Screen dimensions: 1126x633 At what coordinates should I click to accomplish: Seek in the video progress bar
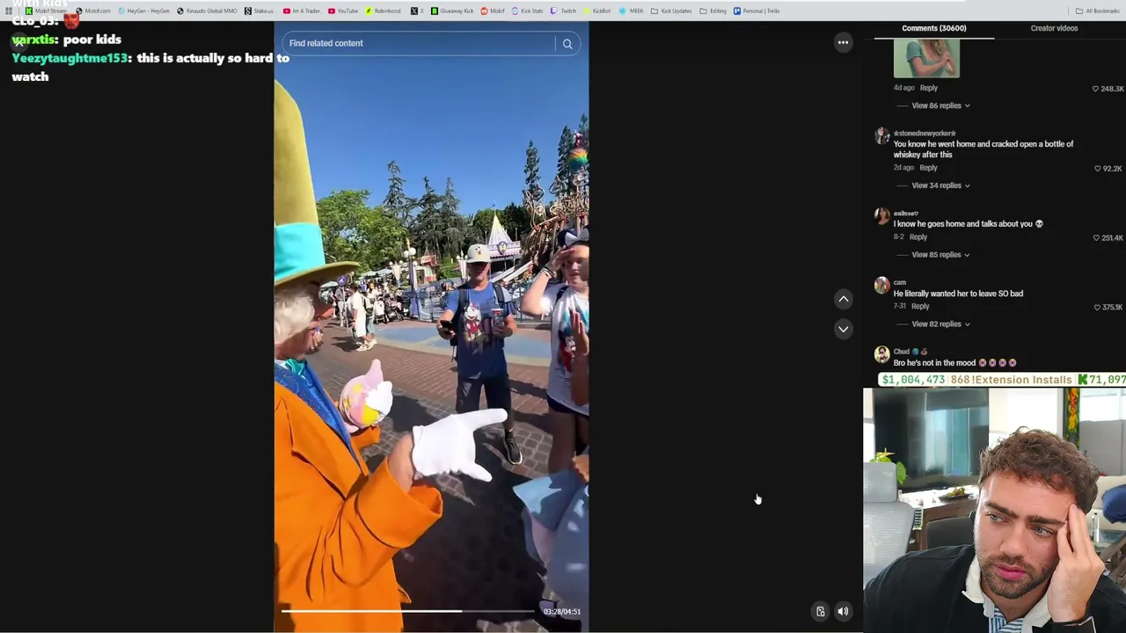click(407, 611)
